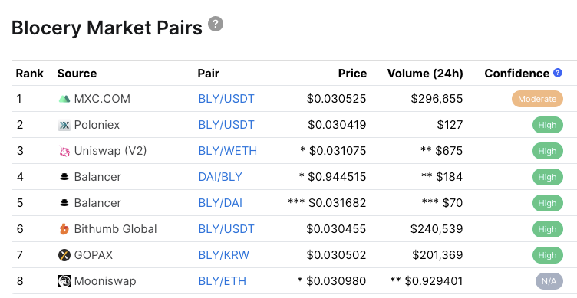The width and height of the screenshot is (577, 298).
Task: Click the N/A confidence badge for Mooniswap
Action: (549, 281)
